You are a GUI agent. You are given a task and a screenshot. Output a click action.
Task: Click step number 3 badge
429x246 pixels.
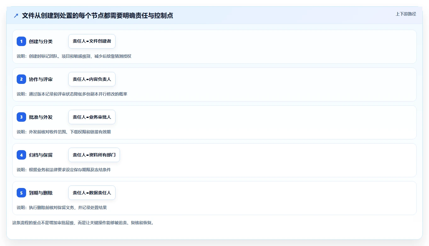(x=21, y=117)
